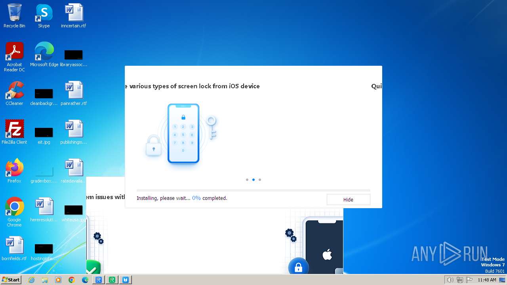
Task: Click the screen lock slide heading text
Action: pyautogui.click(x=192, y=86)
